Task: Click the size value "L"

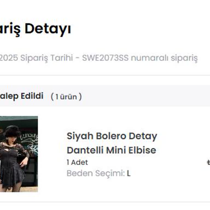Action: click(x=129, y=174)
